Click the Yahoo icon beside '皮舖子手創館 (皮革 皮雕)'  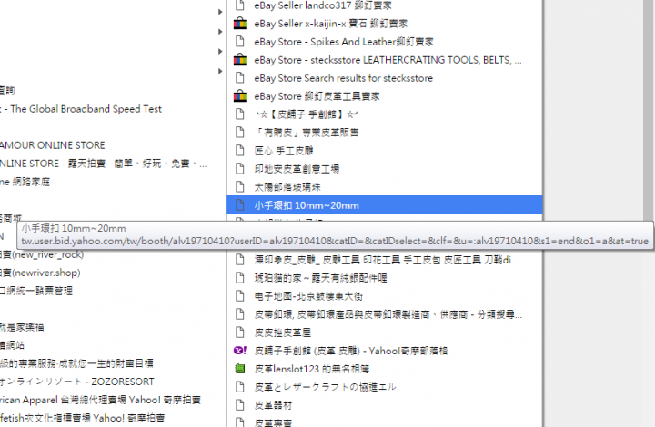(x=240, y=351)
